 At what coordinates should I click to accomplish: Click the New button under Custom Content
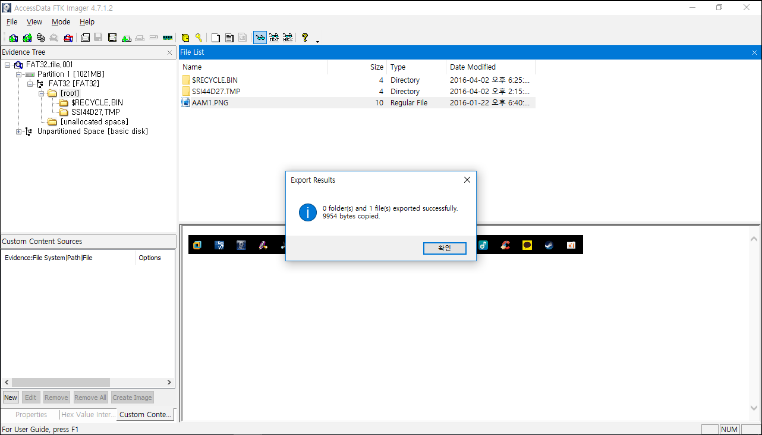(11, 398)
